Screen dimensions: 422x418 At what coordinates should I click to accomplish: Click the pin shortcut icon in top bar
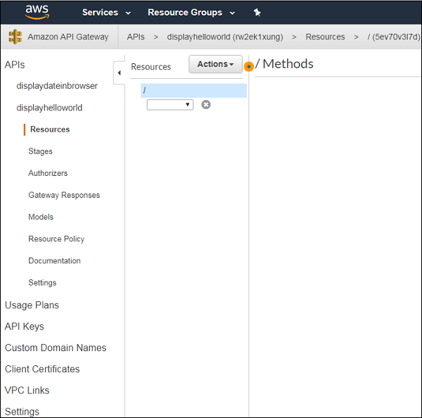point(257,13)
